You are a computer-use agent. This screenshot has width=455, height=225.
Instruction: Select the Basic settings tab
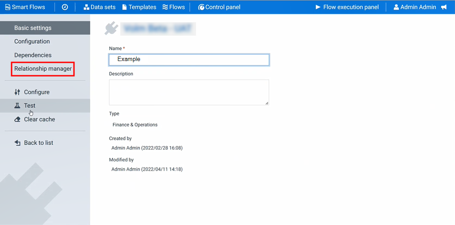45,28
